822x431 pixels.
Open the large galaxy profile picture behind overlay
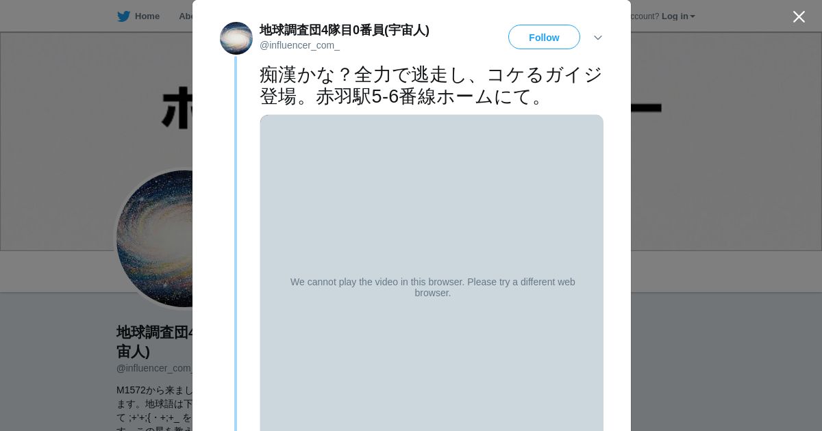point(154,239)
